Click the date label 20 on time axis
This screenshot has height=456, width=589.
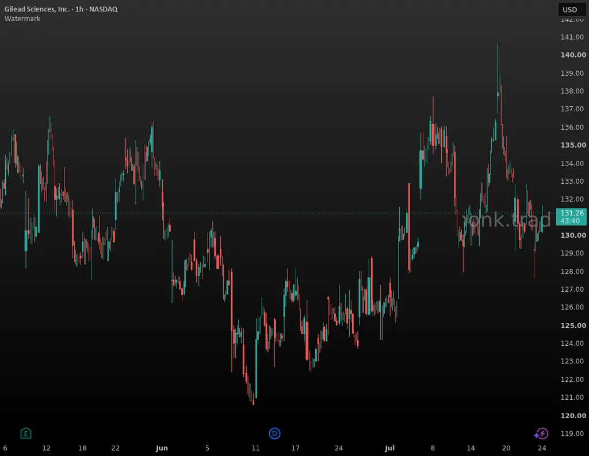click(x=506, y=448)
